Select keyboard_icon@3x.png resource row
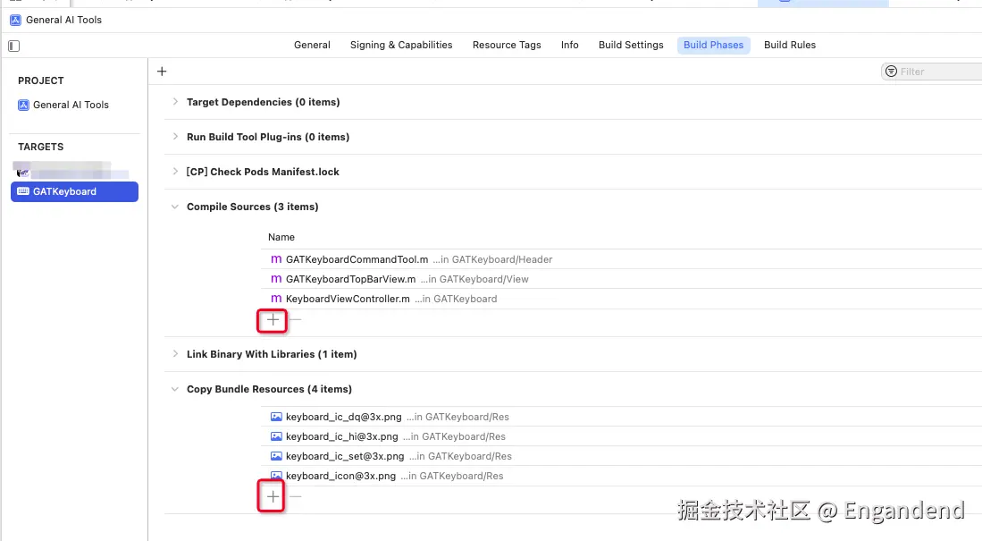The width and height of the screenshot is (982, 541). point(621,476)
